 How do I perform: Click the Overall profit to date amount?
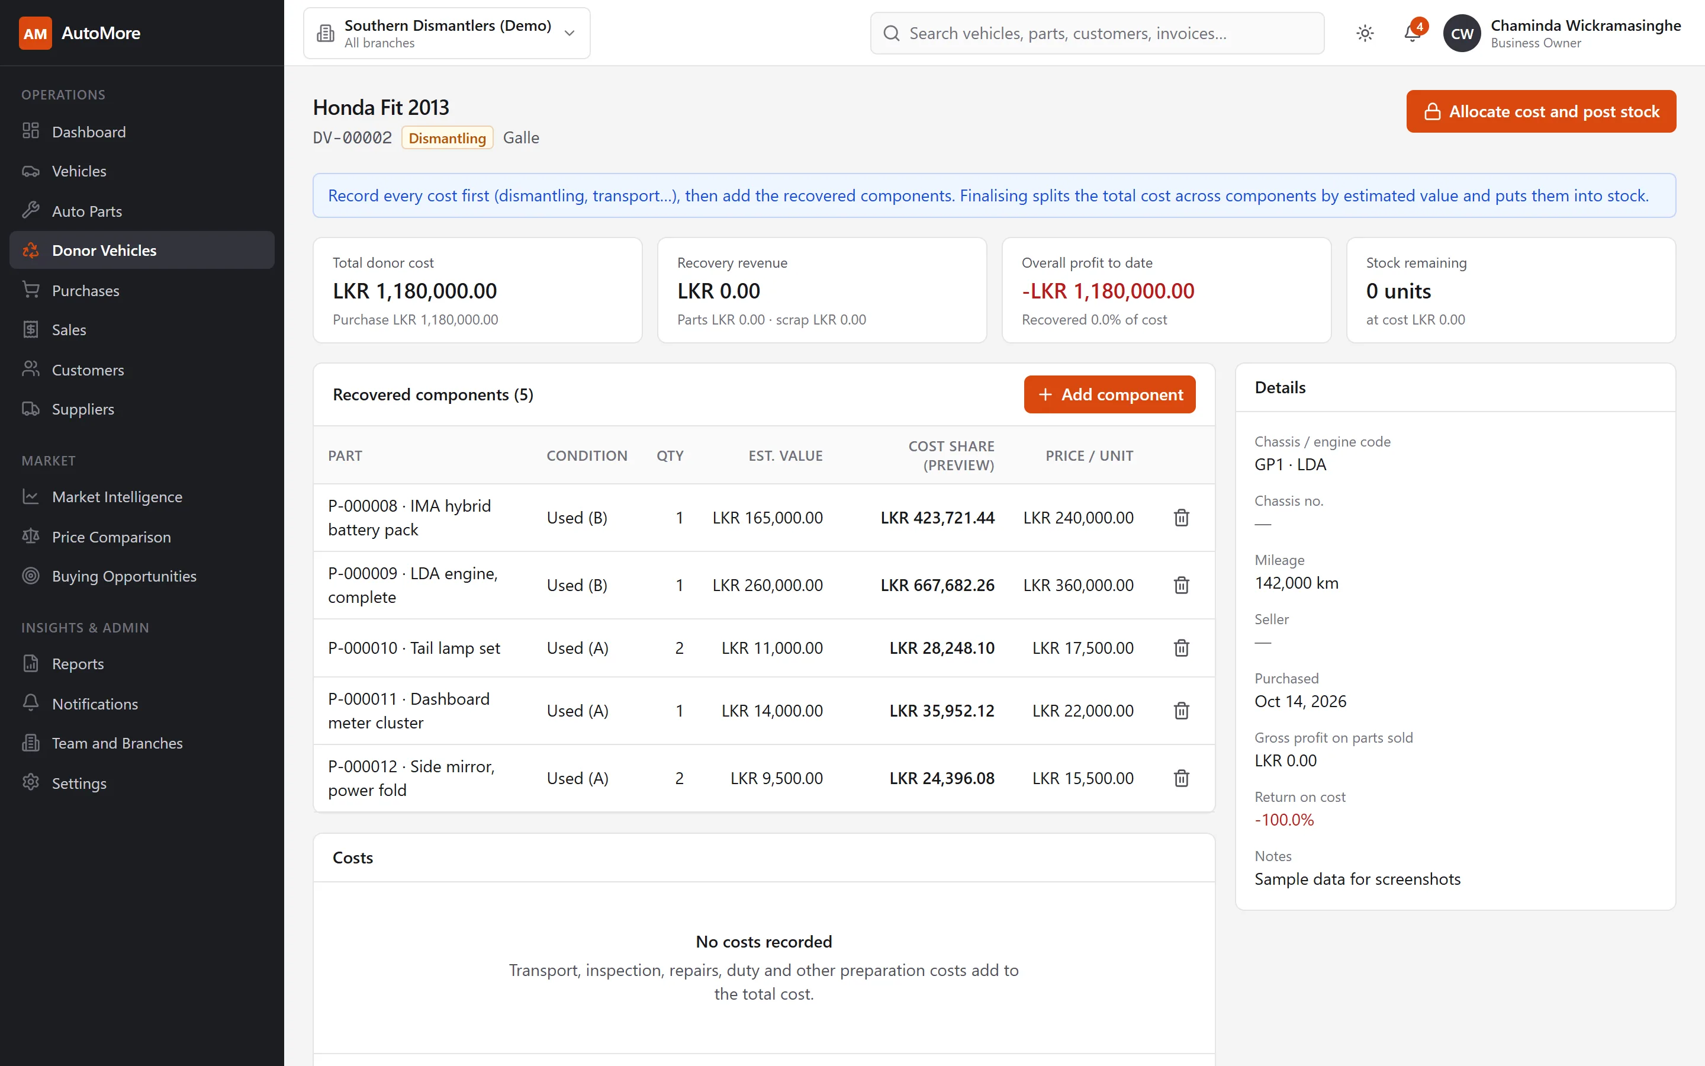[x=1108, y=291]
